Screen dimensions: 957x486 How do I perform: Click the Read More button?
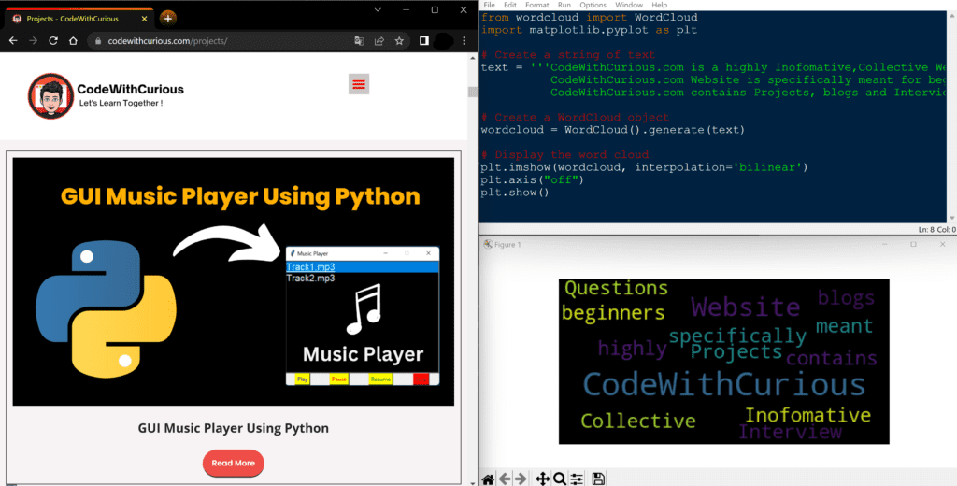coord(233,463)
